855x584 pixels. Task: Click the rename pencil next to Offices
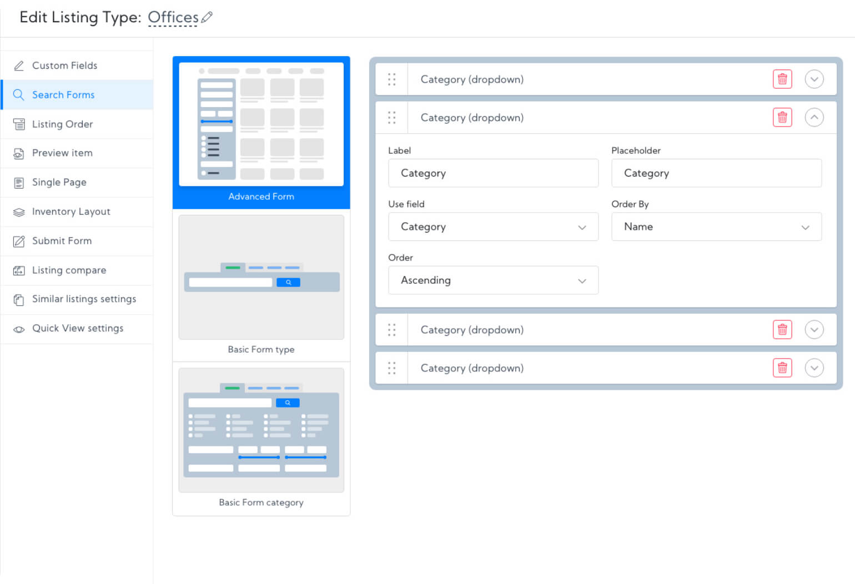[x=207, y=17]
